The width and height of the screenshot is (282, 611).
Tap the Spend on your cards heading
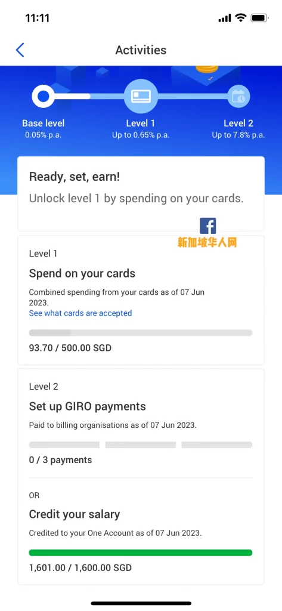82,273
